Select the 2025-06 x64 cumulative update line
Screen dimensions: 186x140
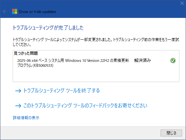click(x=73, y=61)
